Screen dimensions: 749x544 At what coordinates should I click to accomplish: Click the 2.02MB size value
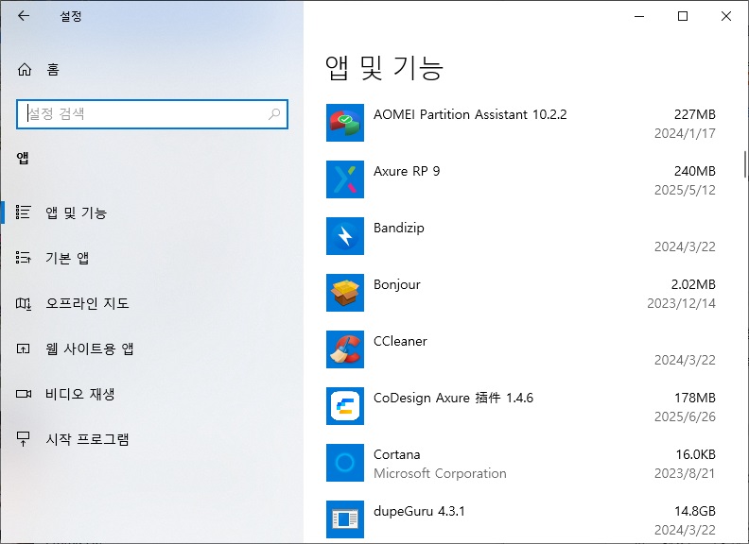point(693,285)
